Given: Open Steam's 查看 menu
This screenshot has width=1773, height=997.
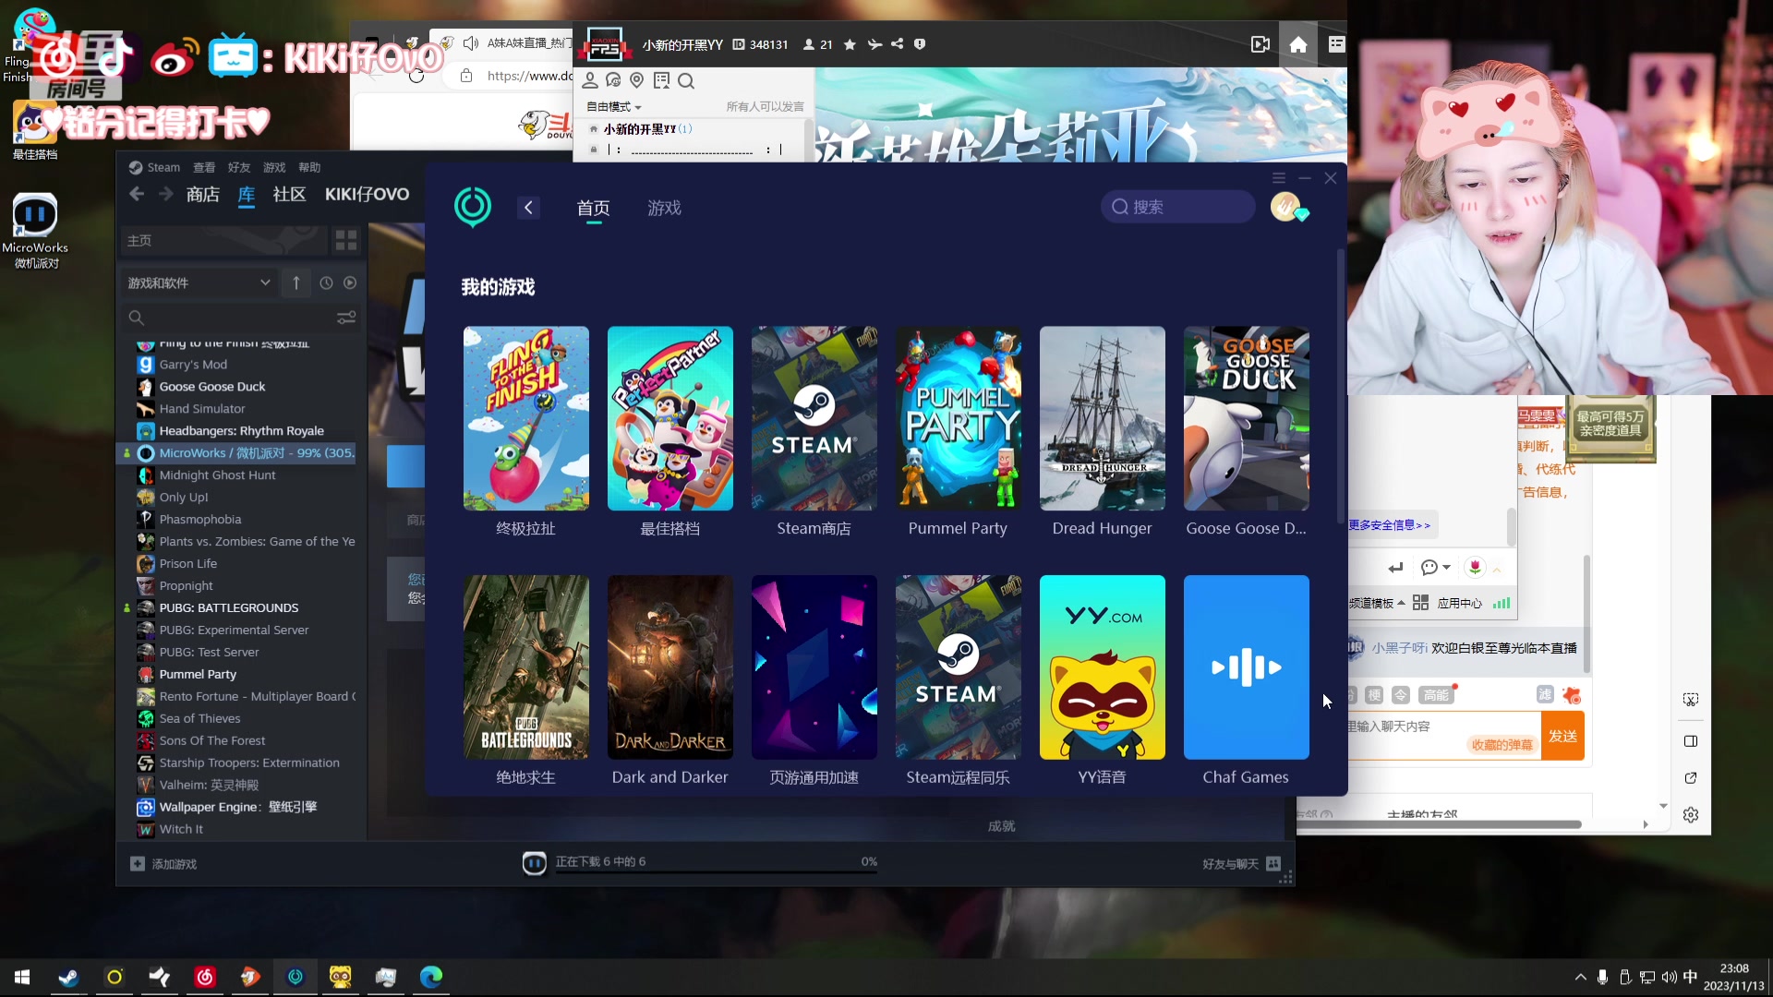Looking at the screenshot, I should (204, 167).
